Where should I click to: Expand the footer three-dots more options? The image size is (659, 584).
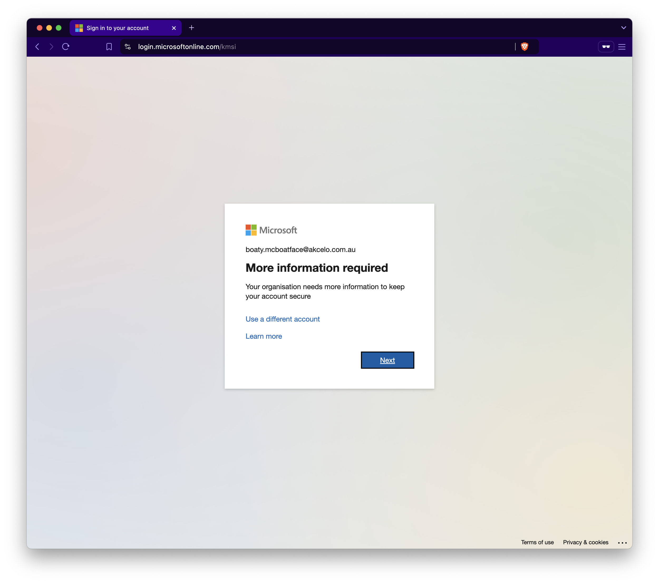622,543
